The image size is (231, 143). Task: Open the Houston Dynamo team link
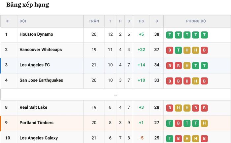click(36, 34)
